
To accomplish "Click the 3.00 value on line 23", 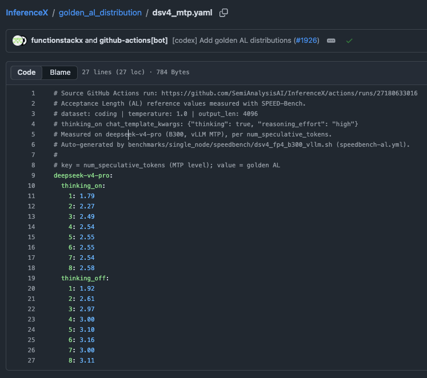I will (87, 319).
